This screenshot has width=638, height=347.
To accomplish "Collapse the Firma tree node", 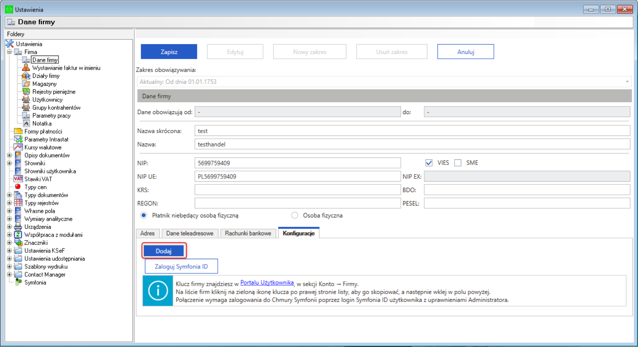I will [9, 52].
